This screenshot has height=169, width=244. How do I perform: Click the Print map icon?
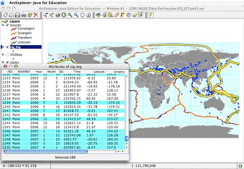point(24,15)
